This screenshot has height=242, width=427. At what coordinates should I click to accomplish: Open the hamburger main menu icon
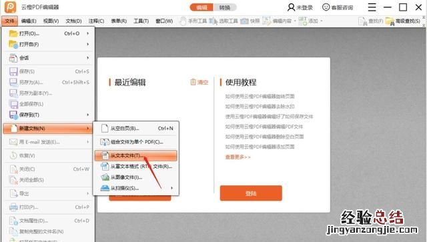[x=372, y=7]
